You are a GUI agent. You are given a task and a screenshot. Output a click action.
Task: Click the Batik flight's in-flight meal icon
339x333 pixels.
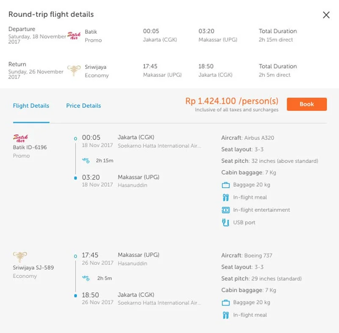coord(226,197)
